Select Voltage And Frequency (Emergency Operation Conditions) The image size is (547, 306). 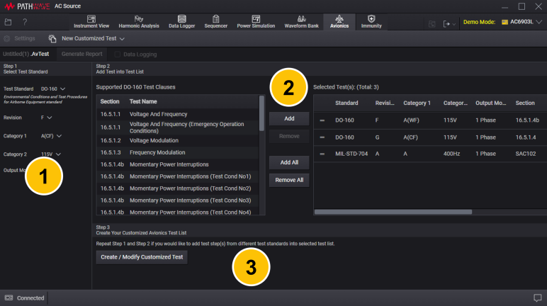(177, 127)
